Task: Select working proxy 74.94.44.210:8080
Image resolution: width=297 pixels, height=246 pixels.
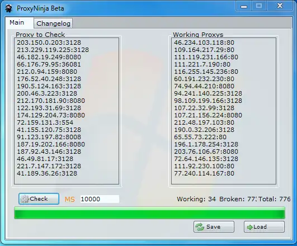Action: pos(204,86)
